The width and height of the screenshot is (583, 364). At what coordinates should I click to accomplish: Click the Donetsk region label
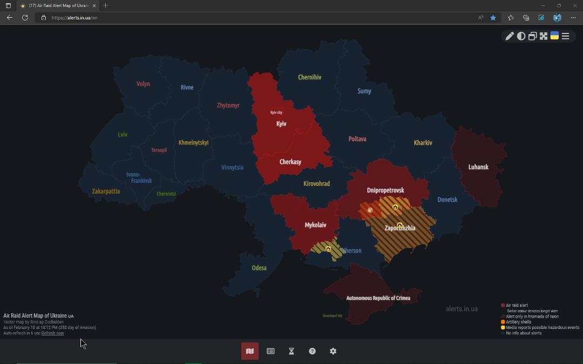coord(448,200)
